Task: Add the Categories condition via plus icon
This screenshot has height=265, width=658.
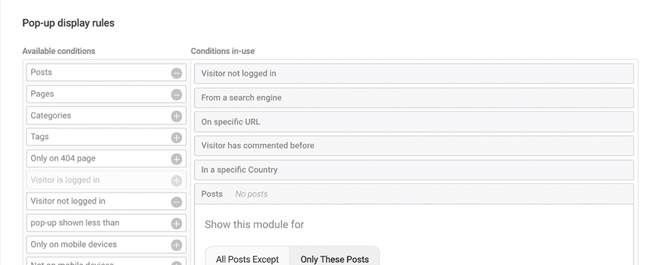Action: tap(176, 116)
